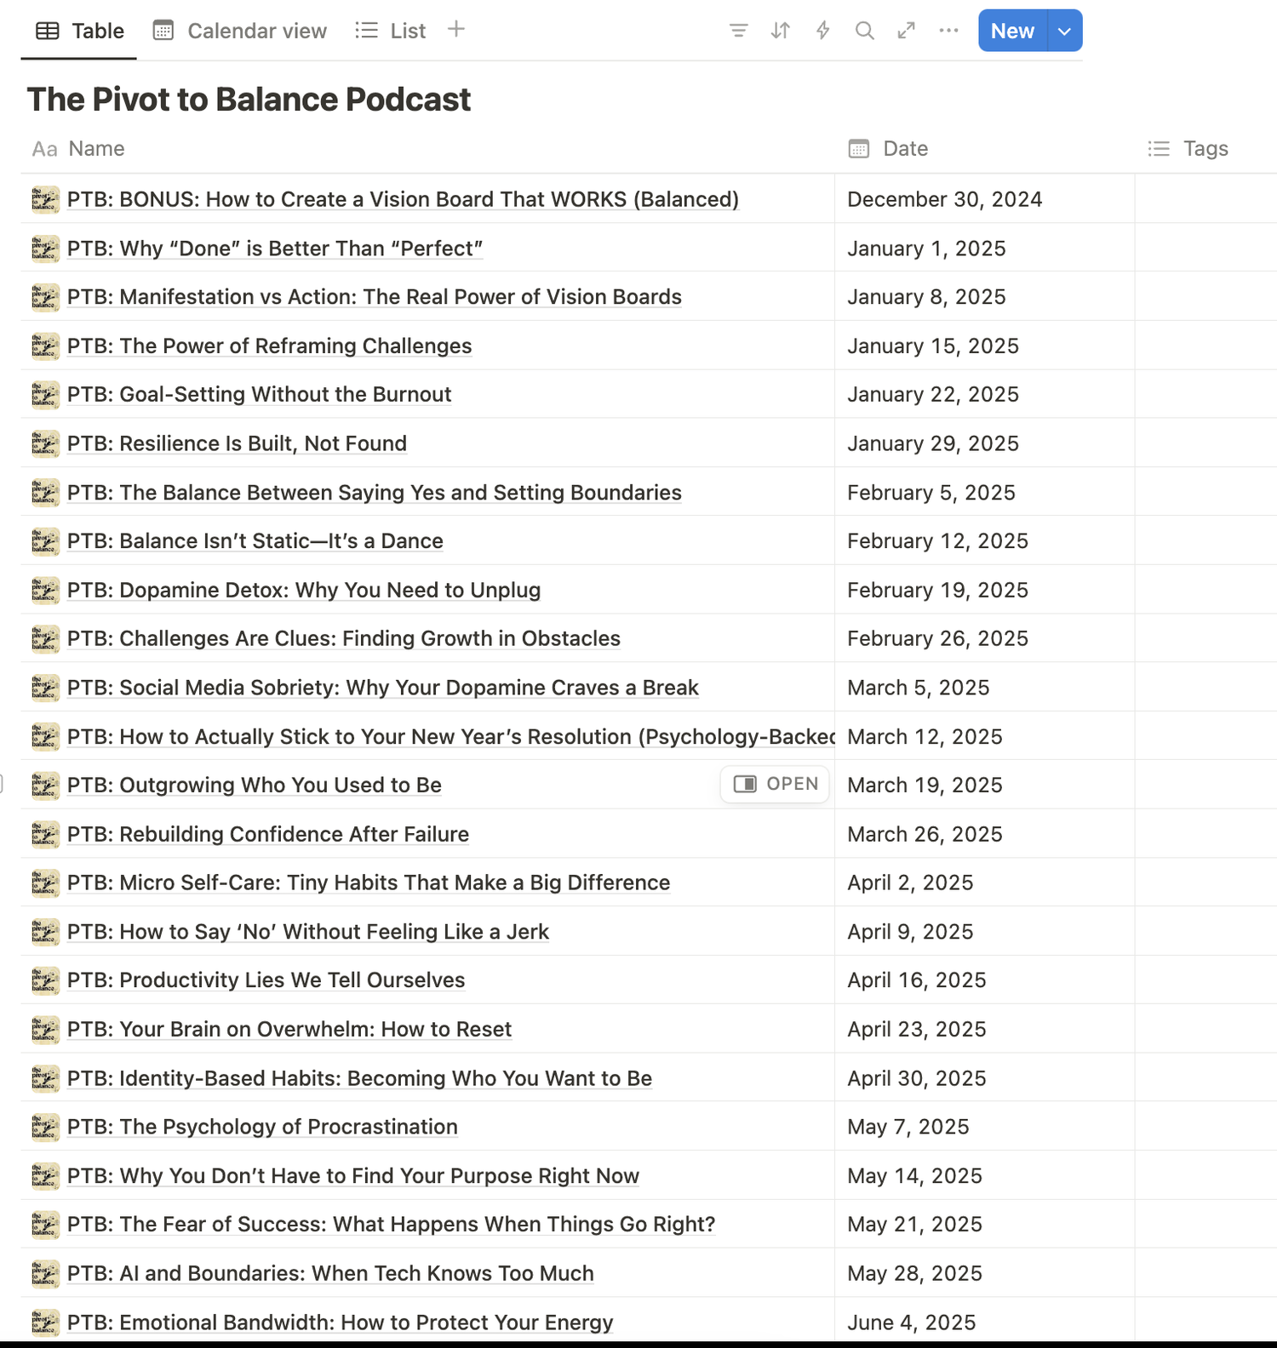Open 'Identity-Based Habits' episode page

tap(359, 1078)
